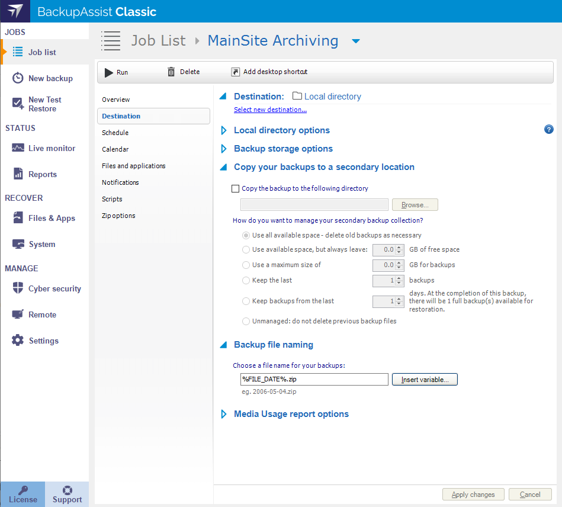Click the backup file name text field
The width and height of the screenshot is (562, 507).
pyautogui.click(x=314, y=379)
